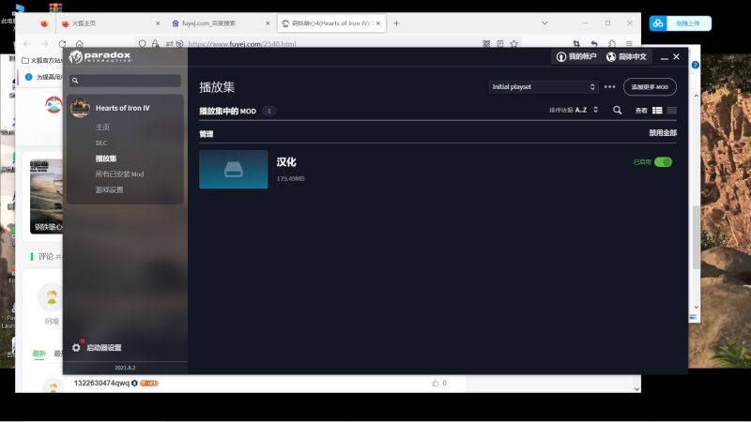
Task: Click the Firefox screenshot crop icon
Action: coord(576,44)
